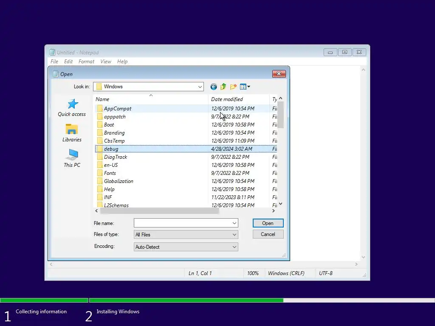The image size is (435, 326).
Task: Click the Cancel button
Action: point(268,234)
